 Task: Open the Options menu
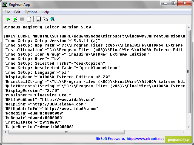coord(31,12)
